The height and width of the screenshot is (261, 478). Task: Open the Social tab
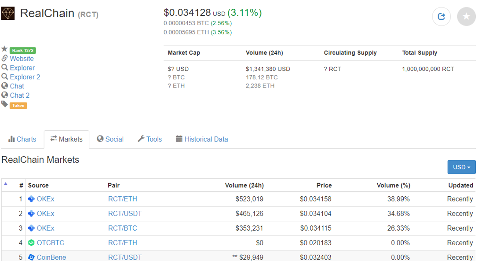pos(110,139)
